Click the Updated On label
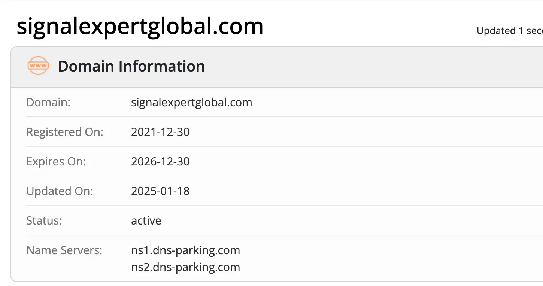Screen dimensions: 543x286 point(60,191)
